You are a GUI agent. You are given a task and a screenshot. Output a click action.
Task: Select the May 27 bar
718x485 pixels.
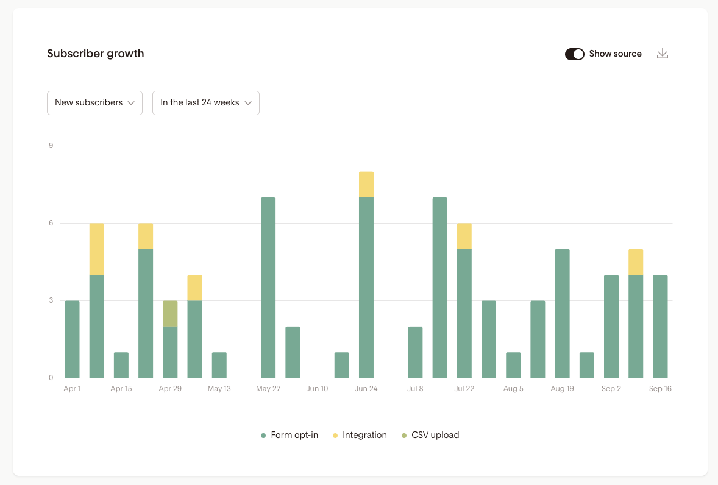269,286
